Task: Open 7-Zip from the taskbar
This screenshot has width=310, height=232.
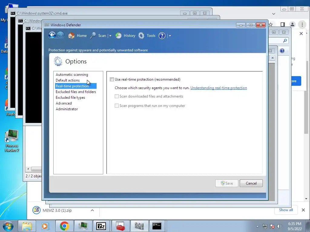Action: [x=101, y=226]
